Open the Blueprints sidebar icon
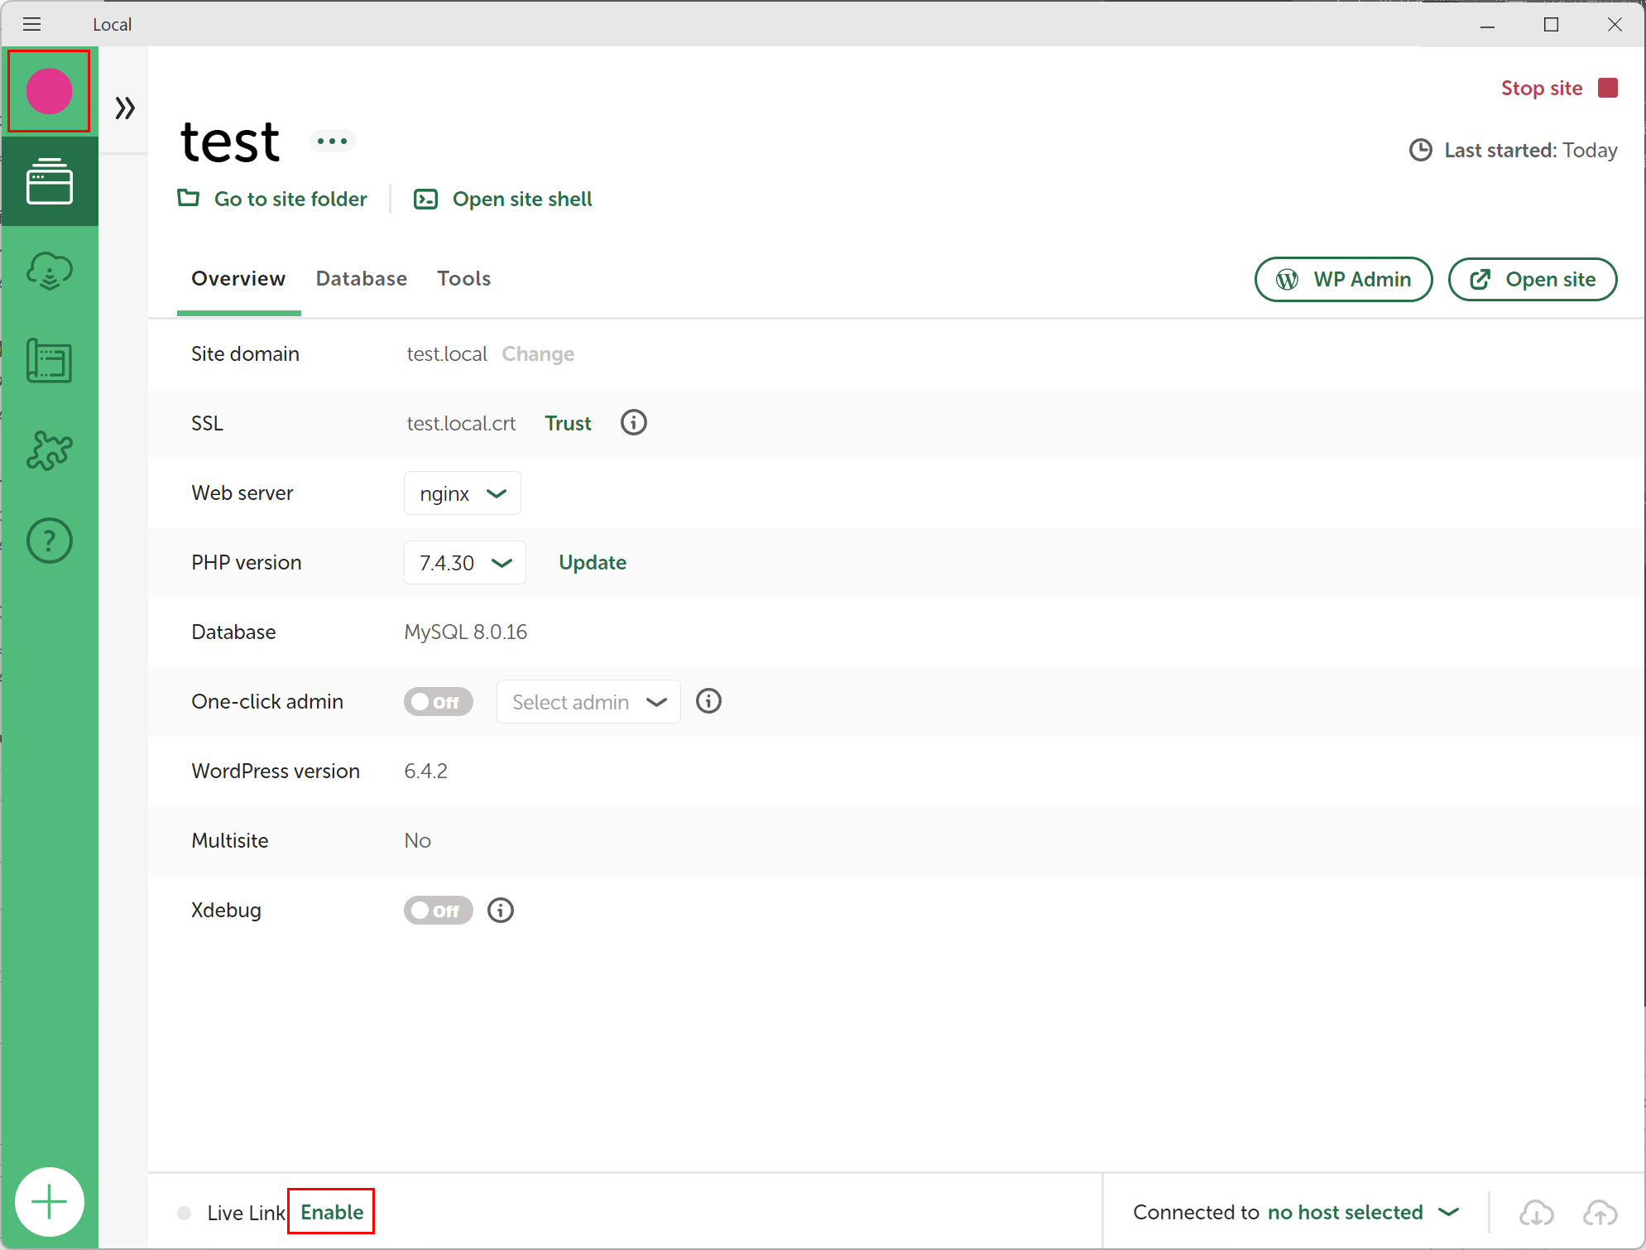 (50, 361)
